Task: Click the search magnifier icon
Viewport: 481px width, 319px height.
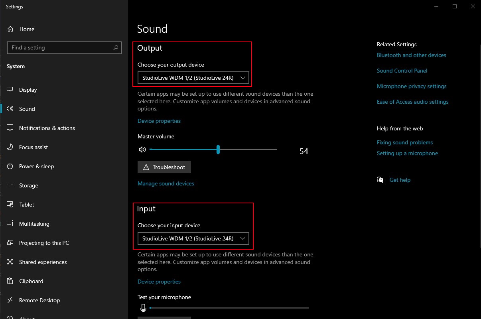Action: coord(116,47)
